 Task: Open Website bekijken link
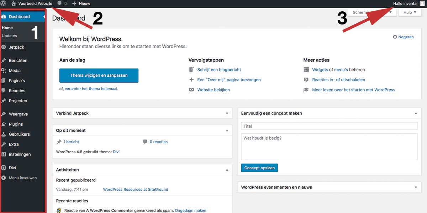[x=213, y=90]
